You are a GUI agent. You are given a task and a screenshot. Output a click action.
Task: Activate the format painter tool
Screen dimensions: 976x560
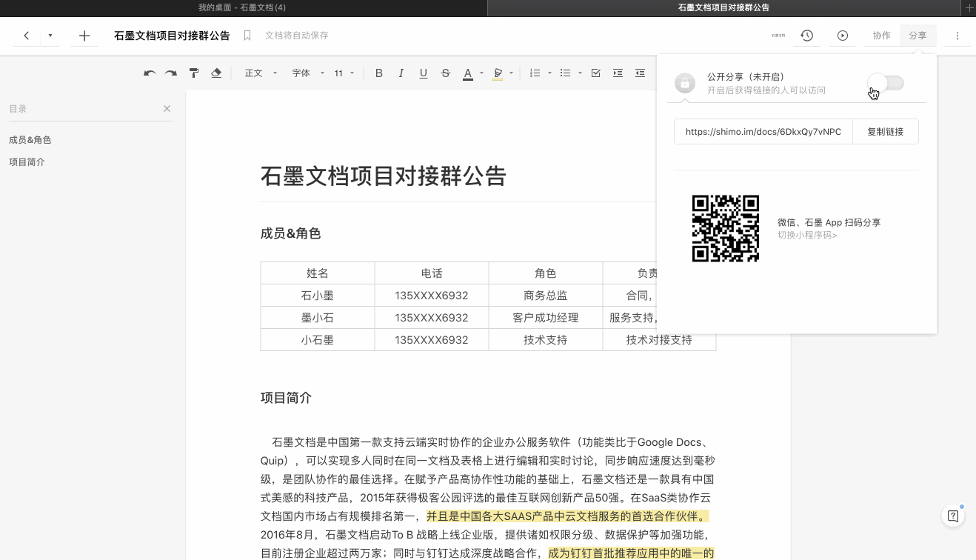click(x=194, y=73)
